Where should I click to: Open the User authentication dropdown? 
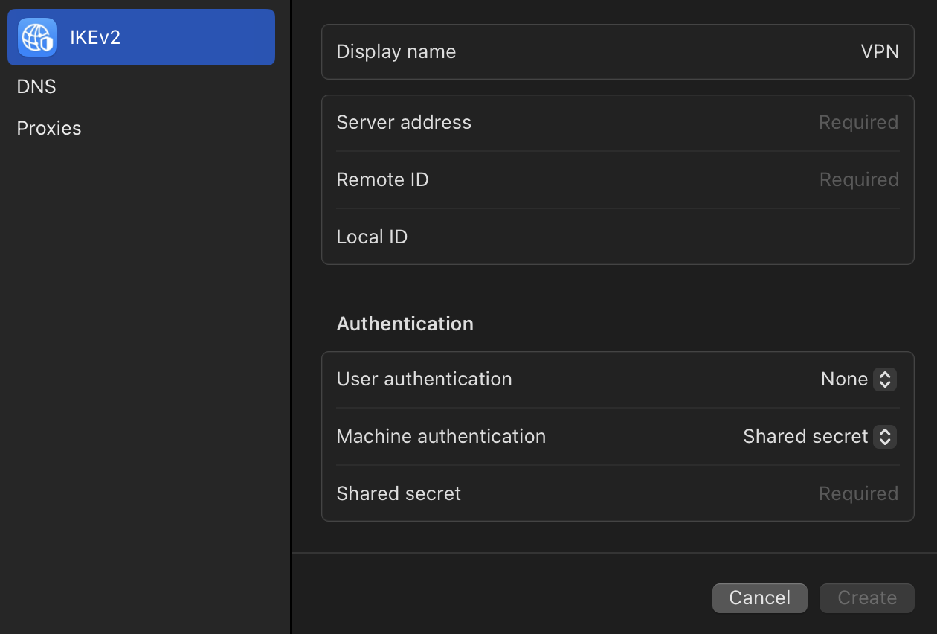click(x=858, y=379)
